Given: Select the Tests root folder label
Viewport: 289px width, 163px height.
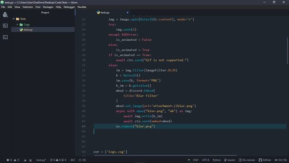Looking at the screenshot, I should 23,19.
